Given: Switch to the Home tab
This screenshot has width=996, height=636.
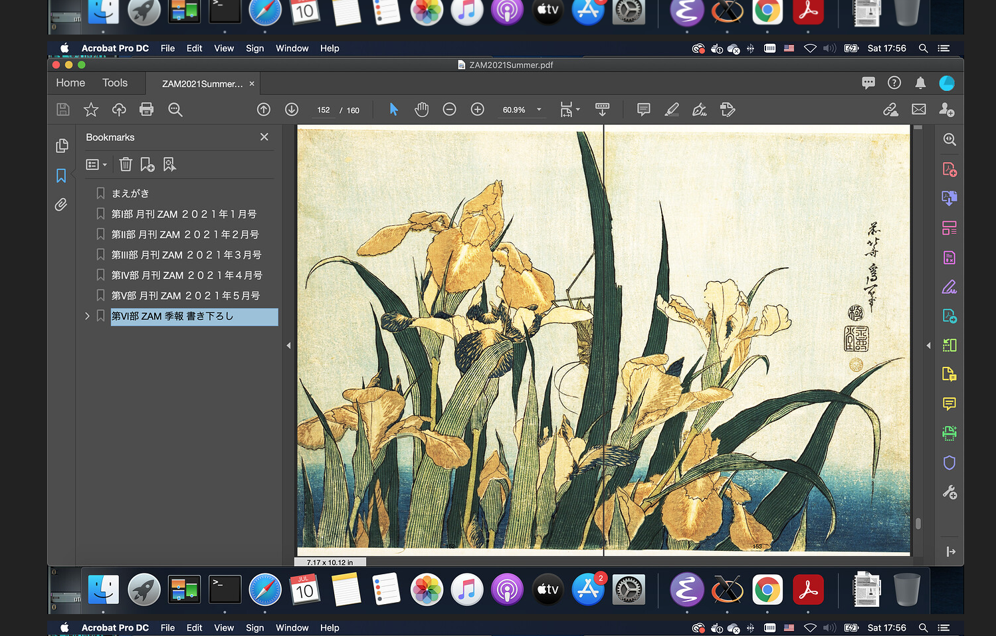Looking at the screenshot, I should click(70, 83).
